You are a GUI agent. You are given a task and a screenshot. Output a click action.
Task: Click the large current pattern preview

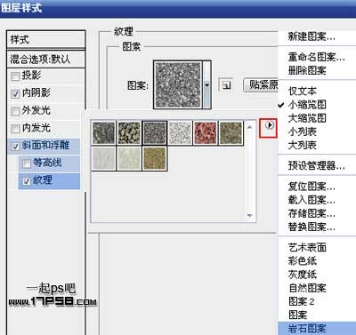pos(178,85)
